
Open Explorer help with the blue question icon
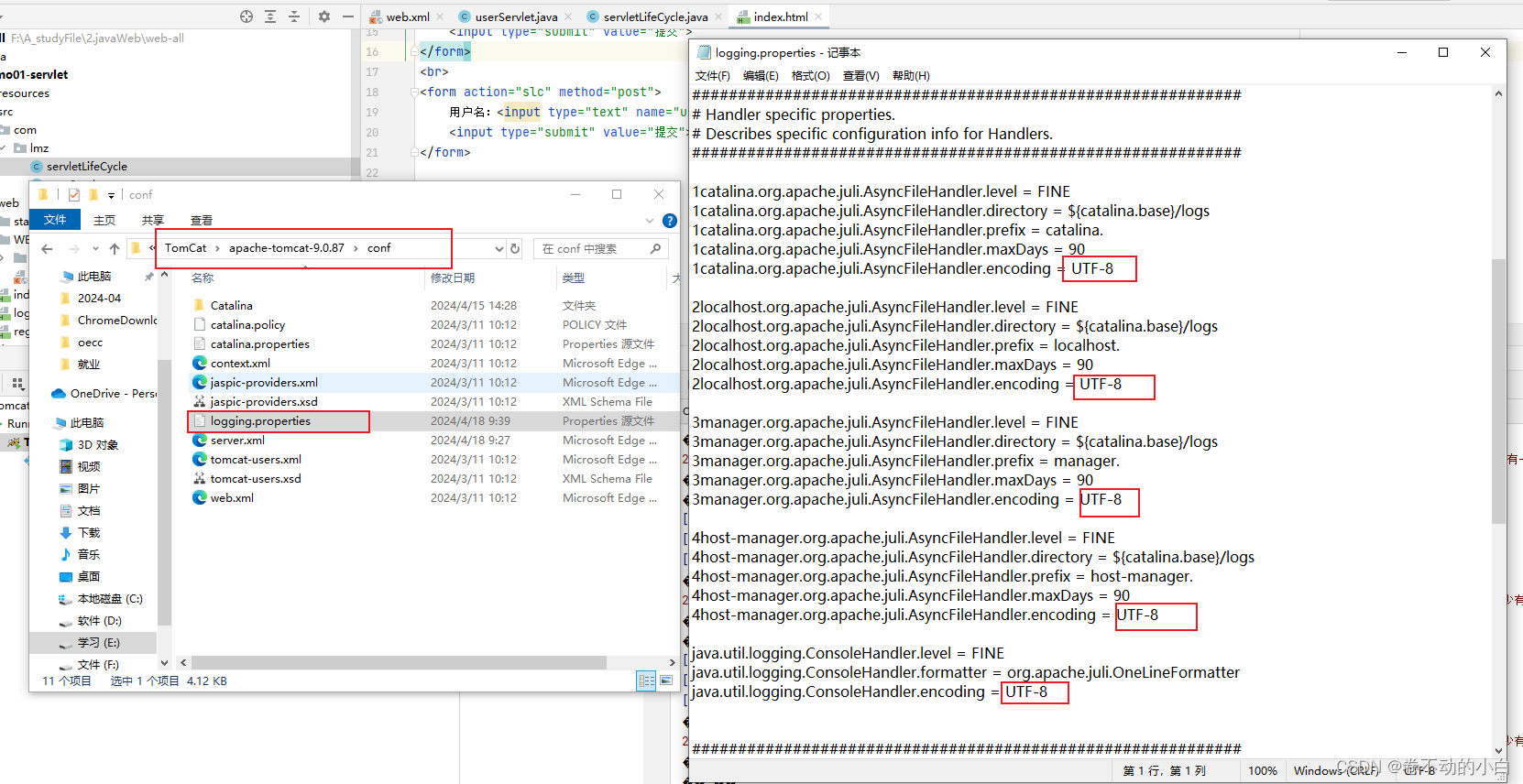(x=670, y=221)
